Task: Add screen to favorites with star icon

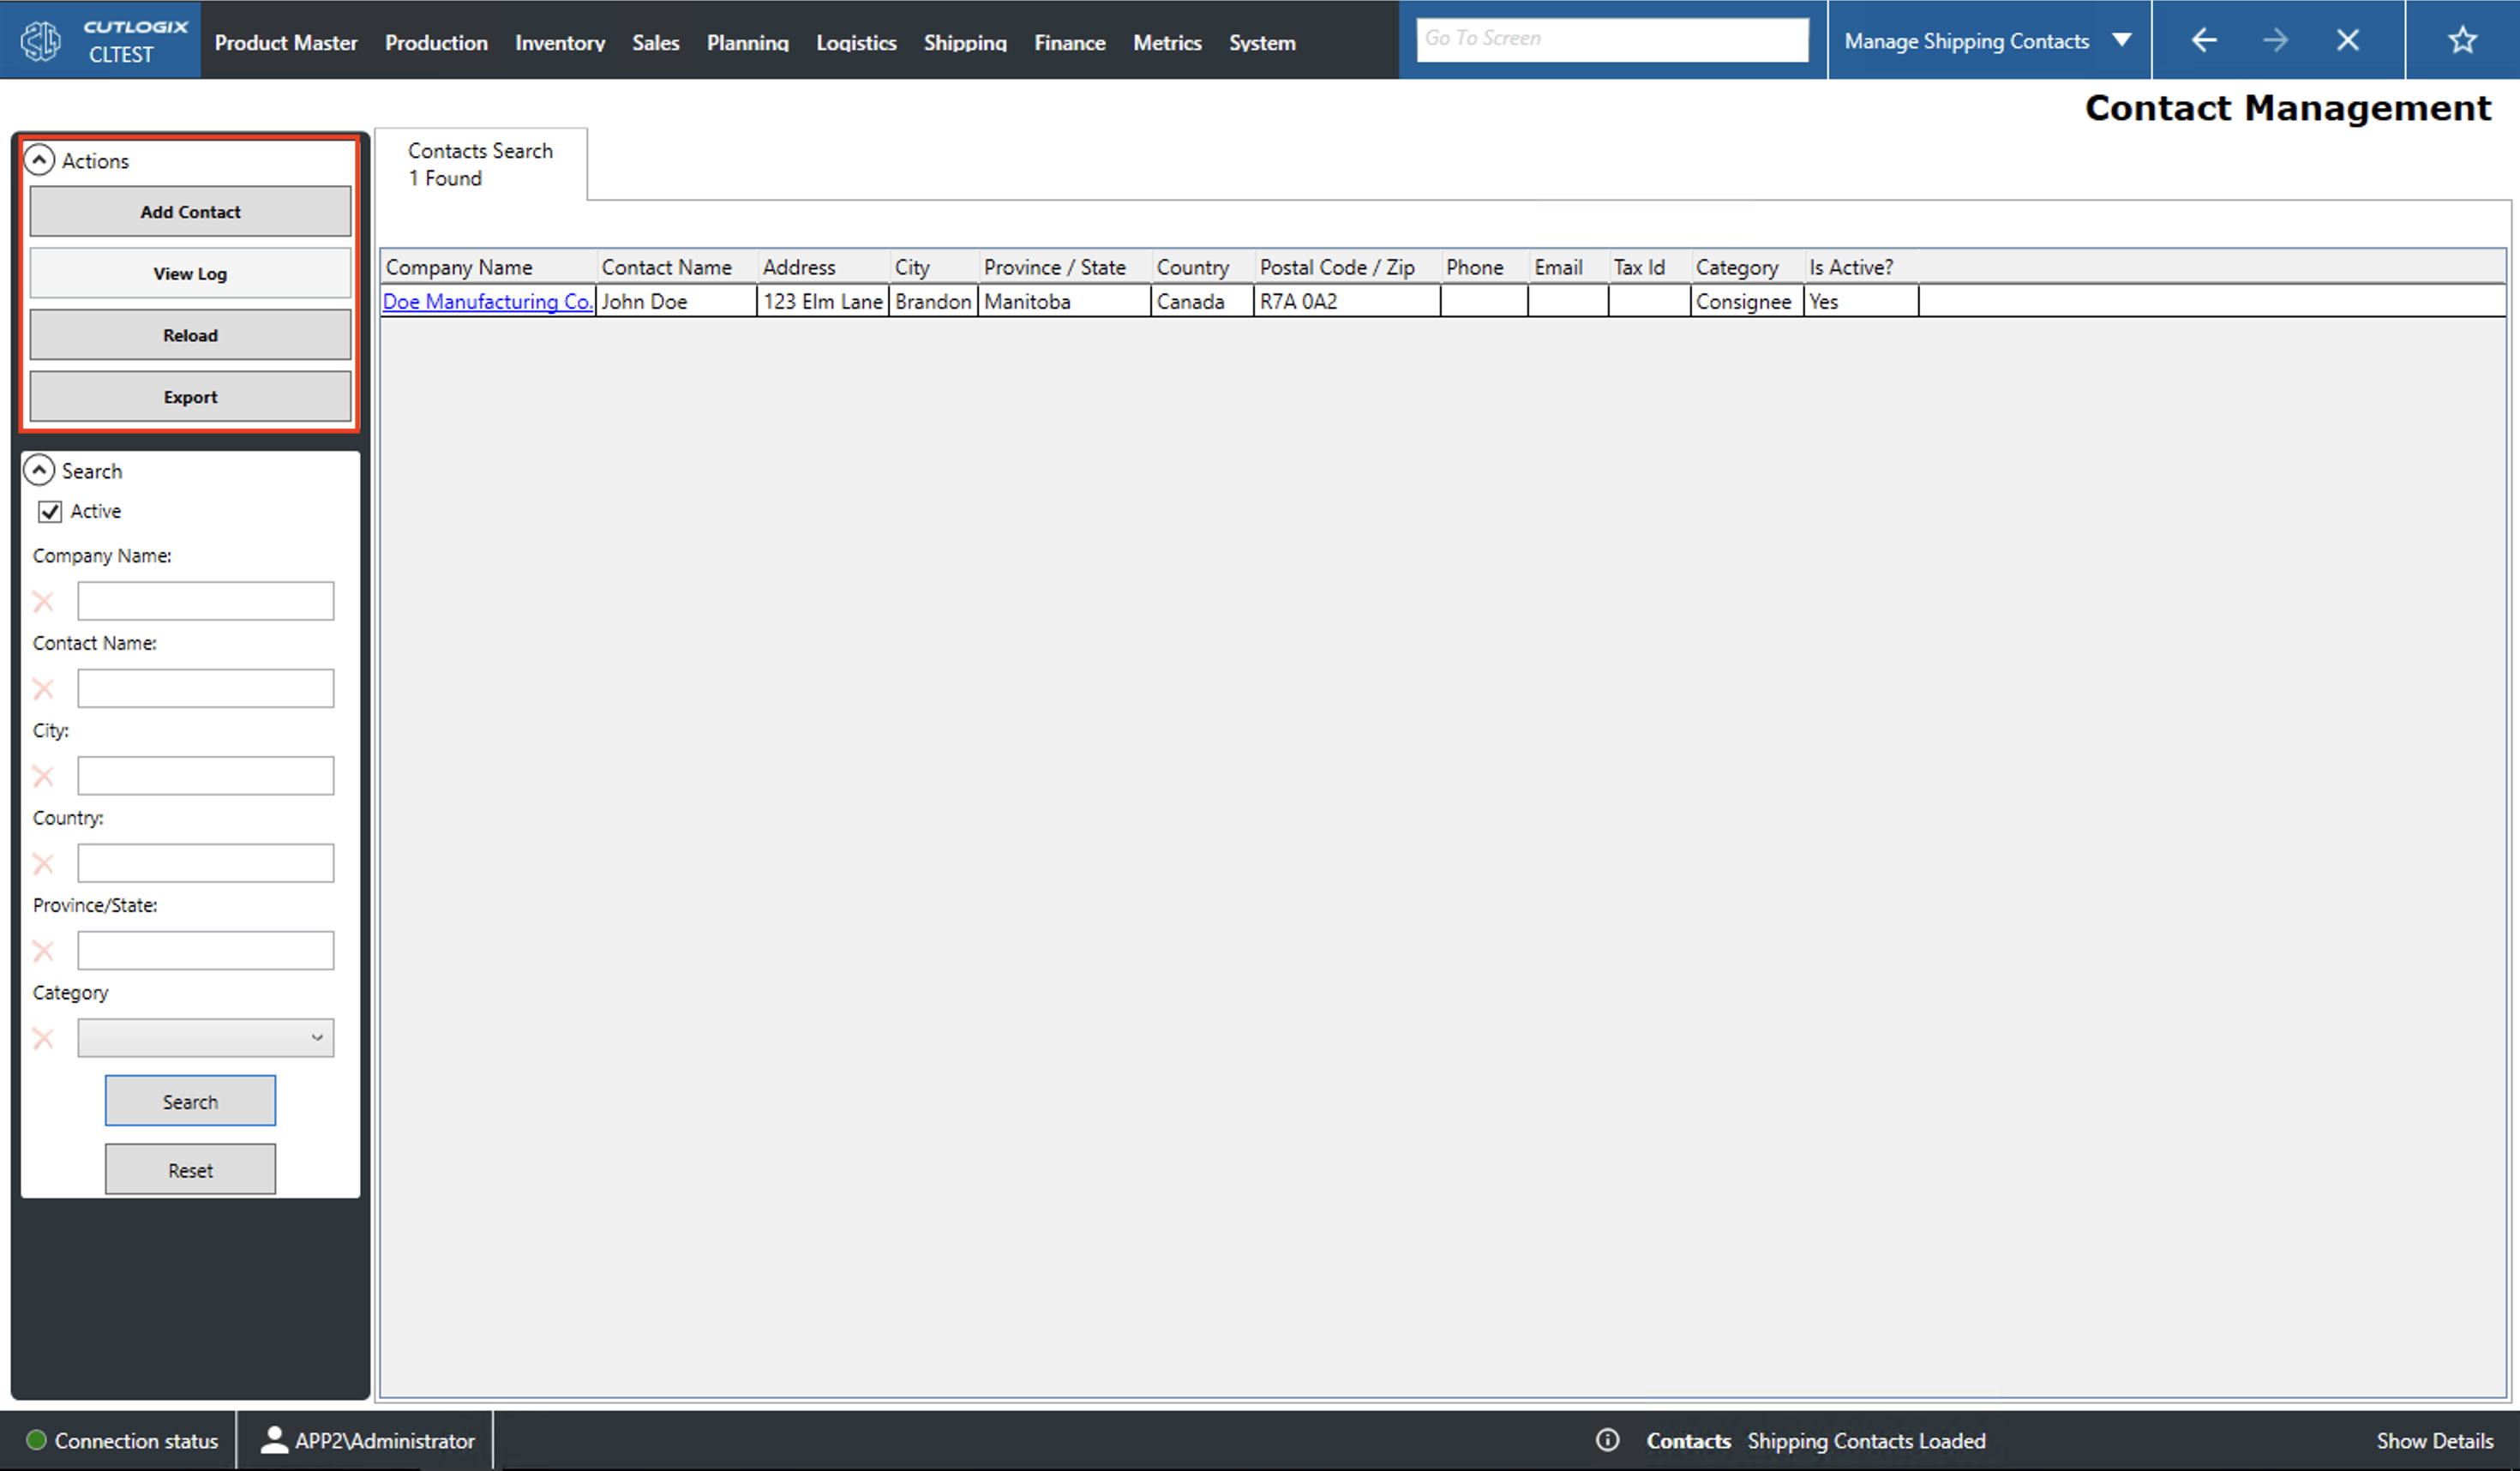Action: pyautogui.click(x=2462, y=40)
